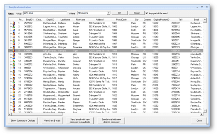Sort by the EmplID1 column header
Viewport: 218px width, 135px height.
click(x=30, y=20)
